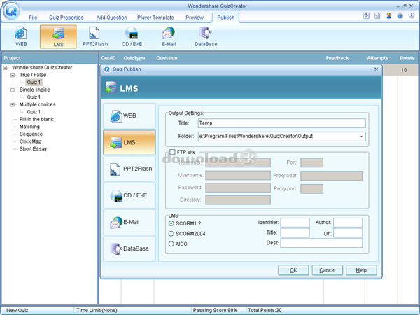Image resolution: width=420 pixels, height=315 pixels.
Task: Click the user icon in top-right toolbar
Action: (388, 16)
